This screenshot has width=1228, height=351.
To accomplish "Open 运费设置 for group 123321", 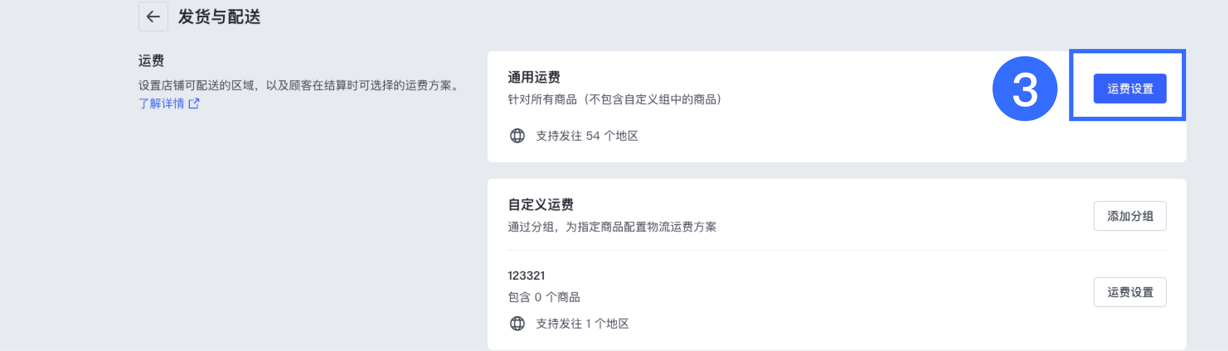I will 1129,292.
